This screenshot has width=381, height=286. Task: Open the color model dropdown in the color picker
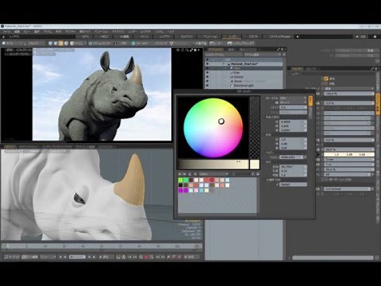293,98
